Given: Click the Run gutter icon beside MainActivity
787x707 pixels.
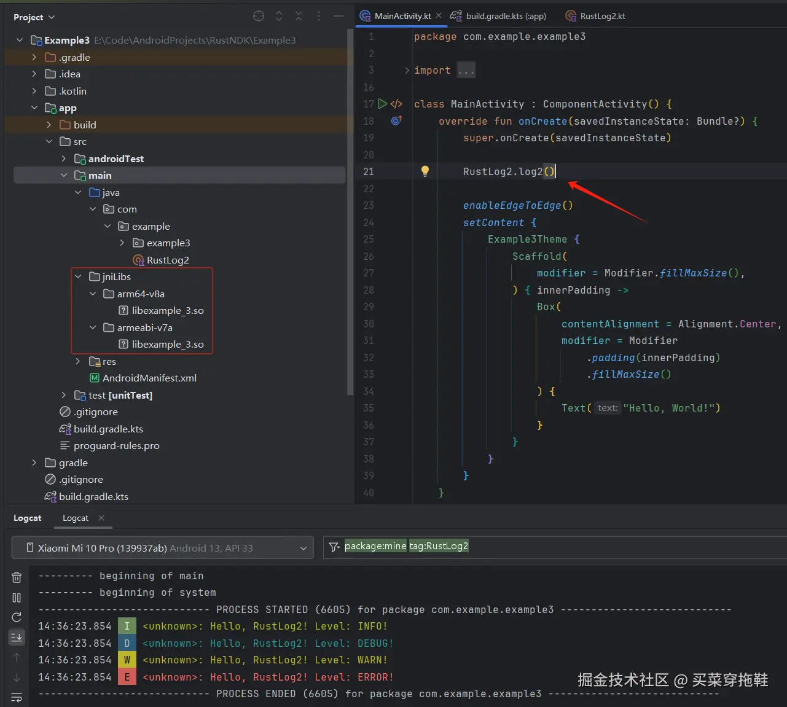Looking at the screenshot, I should (x=382, y=104).
